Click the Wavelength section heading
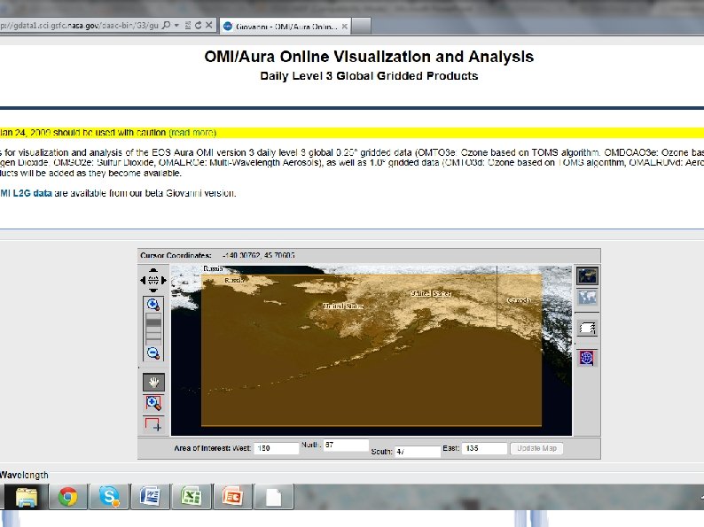704x527 pixels. click(24, 475)
